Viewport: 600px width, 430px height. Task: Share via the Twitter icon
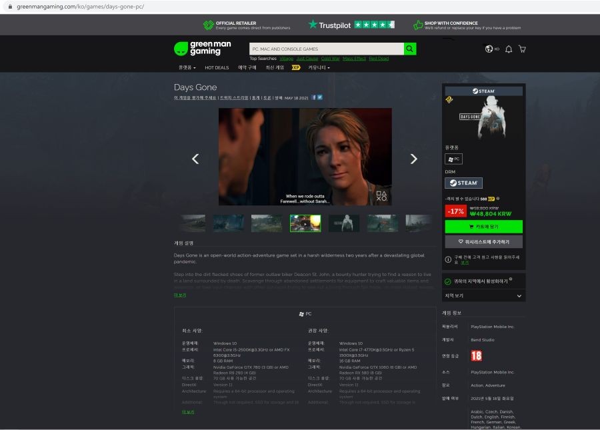click(320, 97)
